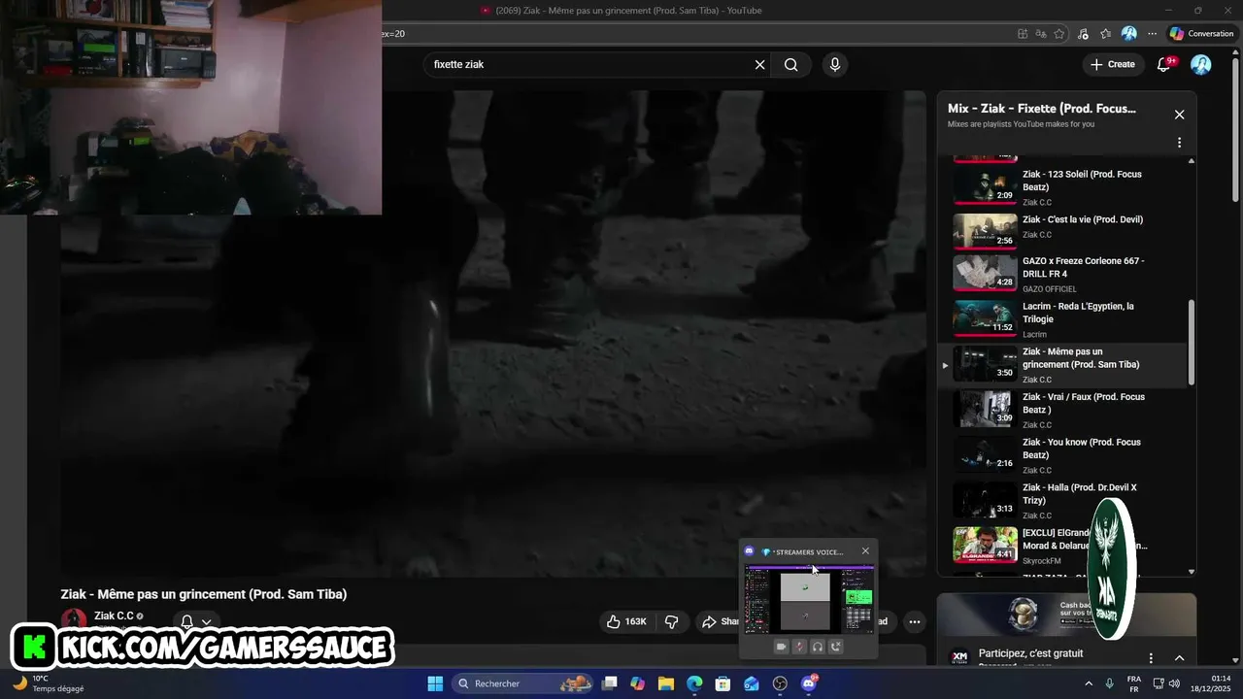This screenshot has width=1243, height=699.
Task: Toggle notification bell for Ziak C.C channel
Action: 195,621
